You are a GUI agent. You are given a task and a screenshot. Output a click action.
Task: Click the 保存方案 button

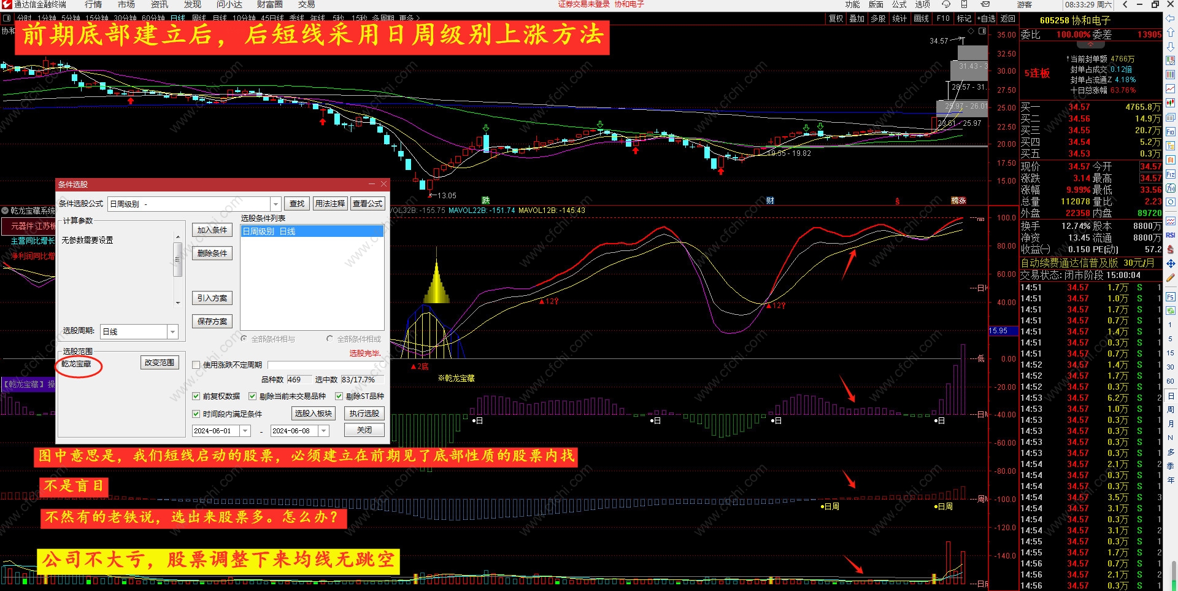tap(212, 322)
